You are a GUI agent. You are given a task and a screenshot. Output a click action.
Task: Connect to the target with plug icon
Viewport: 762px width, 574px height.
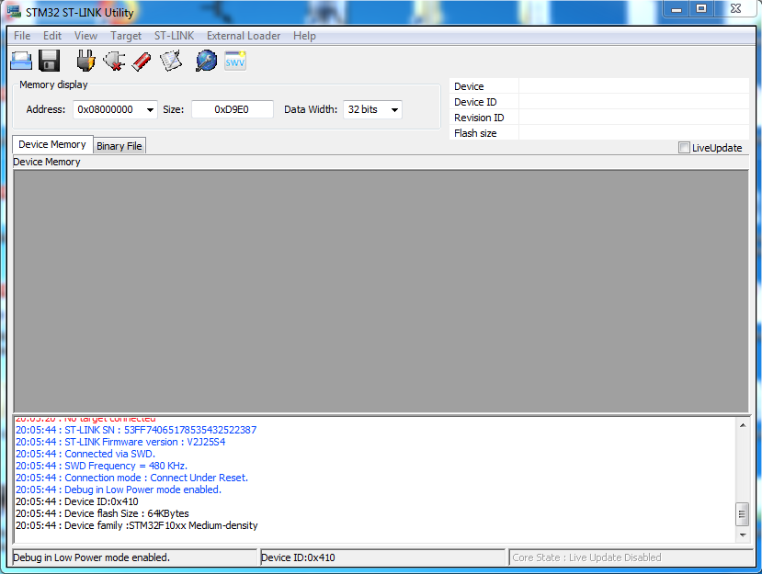[x=86, y=62]
